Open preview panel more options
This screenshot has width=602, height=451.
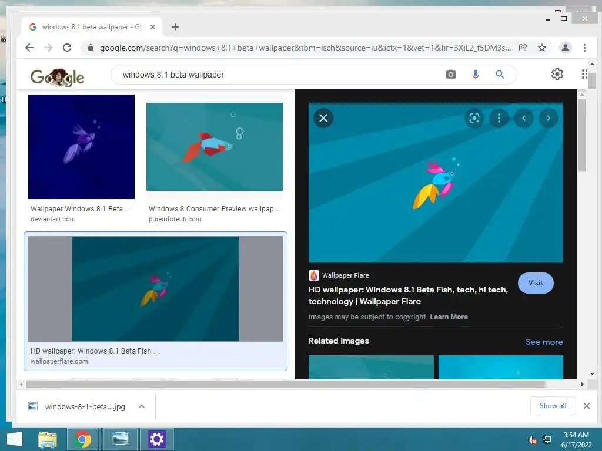coord(499,118)
